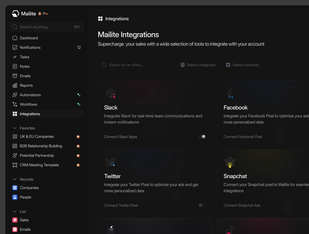The width and height of the screenshot is (309, 234).
Task: Click the Slack logo on card
Action: (111, 93)
